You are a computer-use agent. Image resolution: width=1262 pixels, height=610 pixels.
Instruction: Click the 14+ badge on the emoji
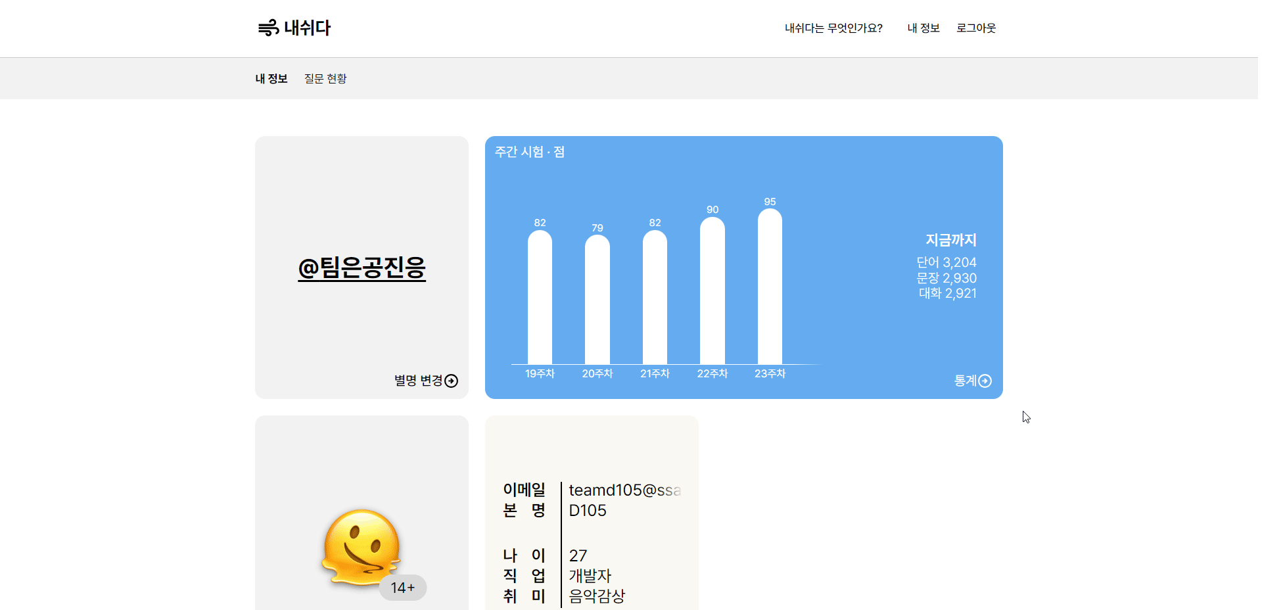click(x=403, y=588)
